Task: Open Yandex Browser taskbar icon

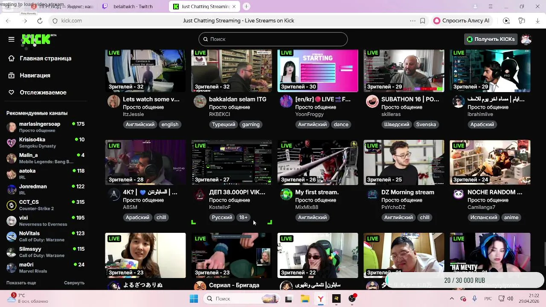Action: (320, 299)
